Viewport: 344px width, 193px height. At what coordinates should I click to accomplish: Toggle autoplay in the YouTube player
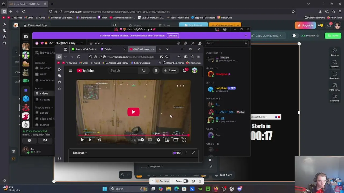[141, 140]
